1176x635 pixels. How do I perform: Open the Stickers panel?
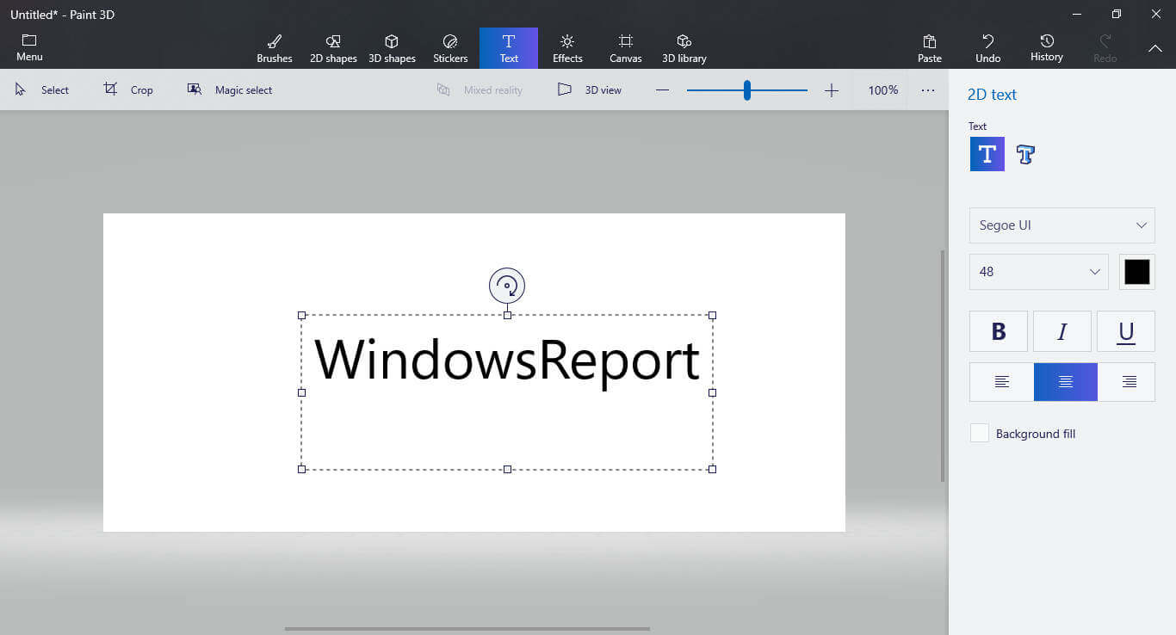[450, 48]
